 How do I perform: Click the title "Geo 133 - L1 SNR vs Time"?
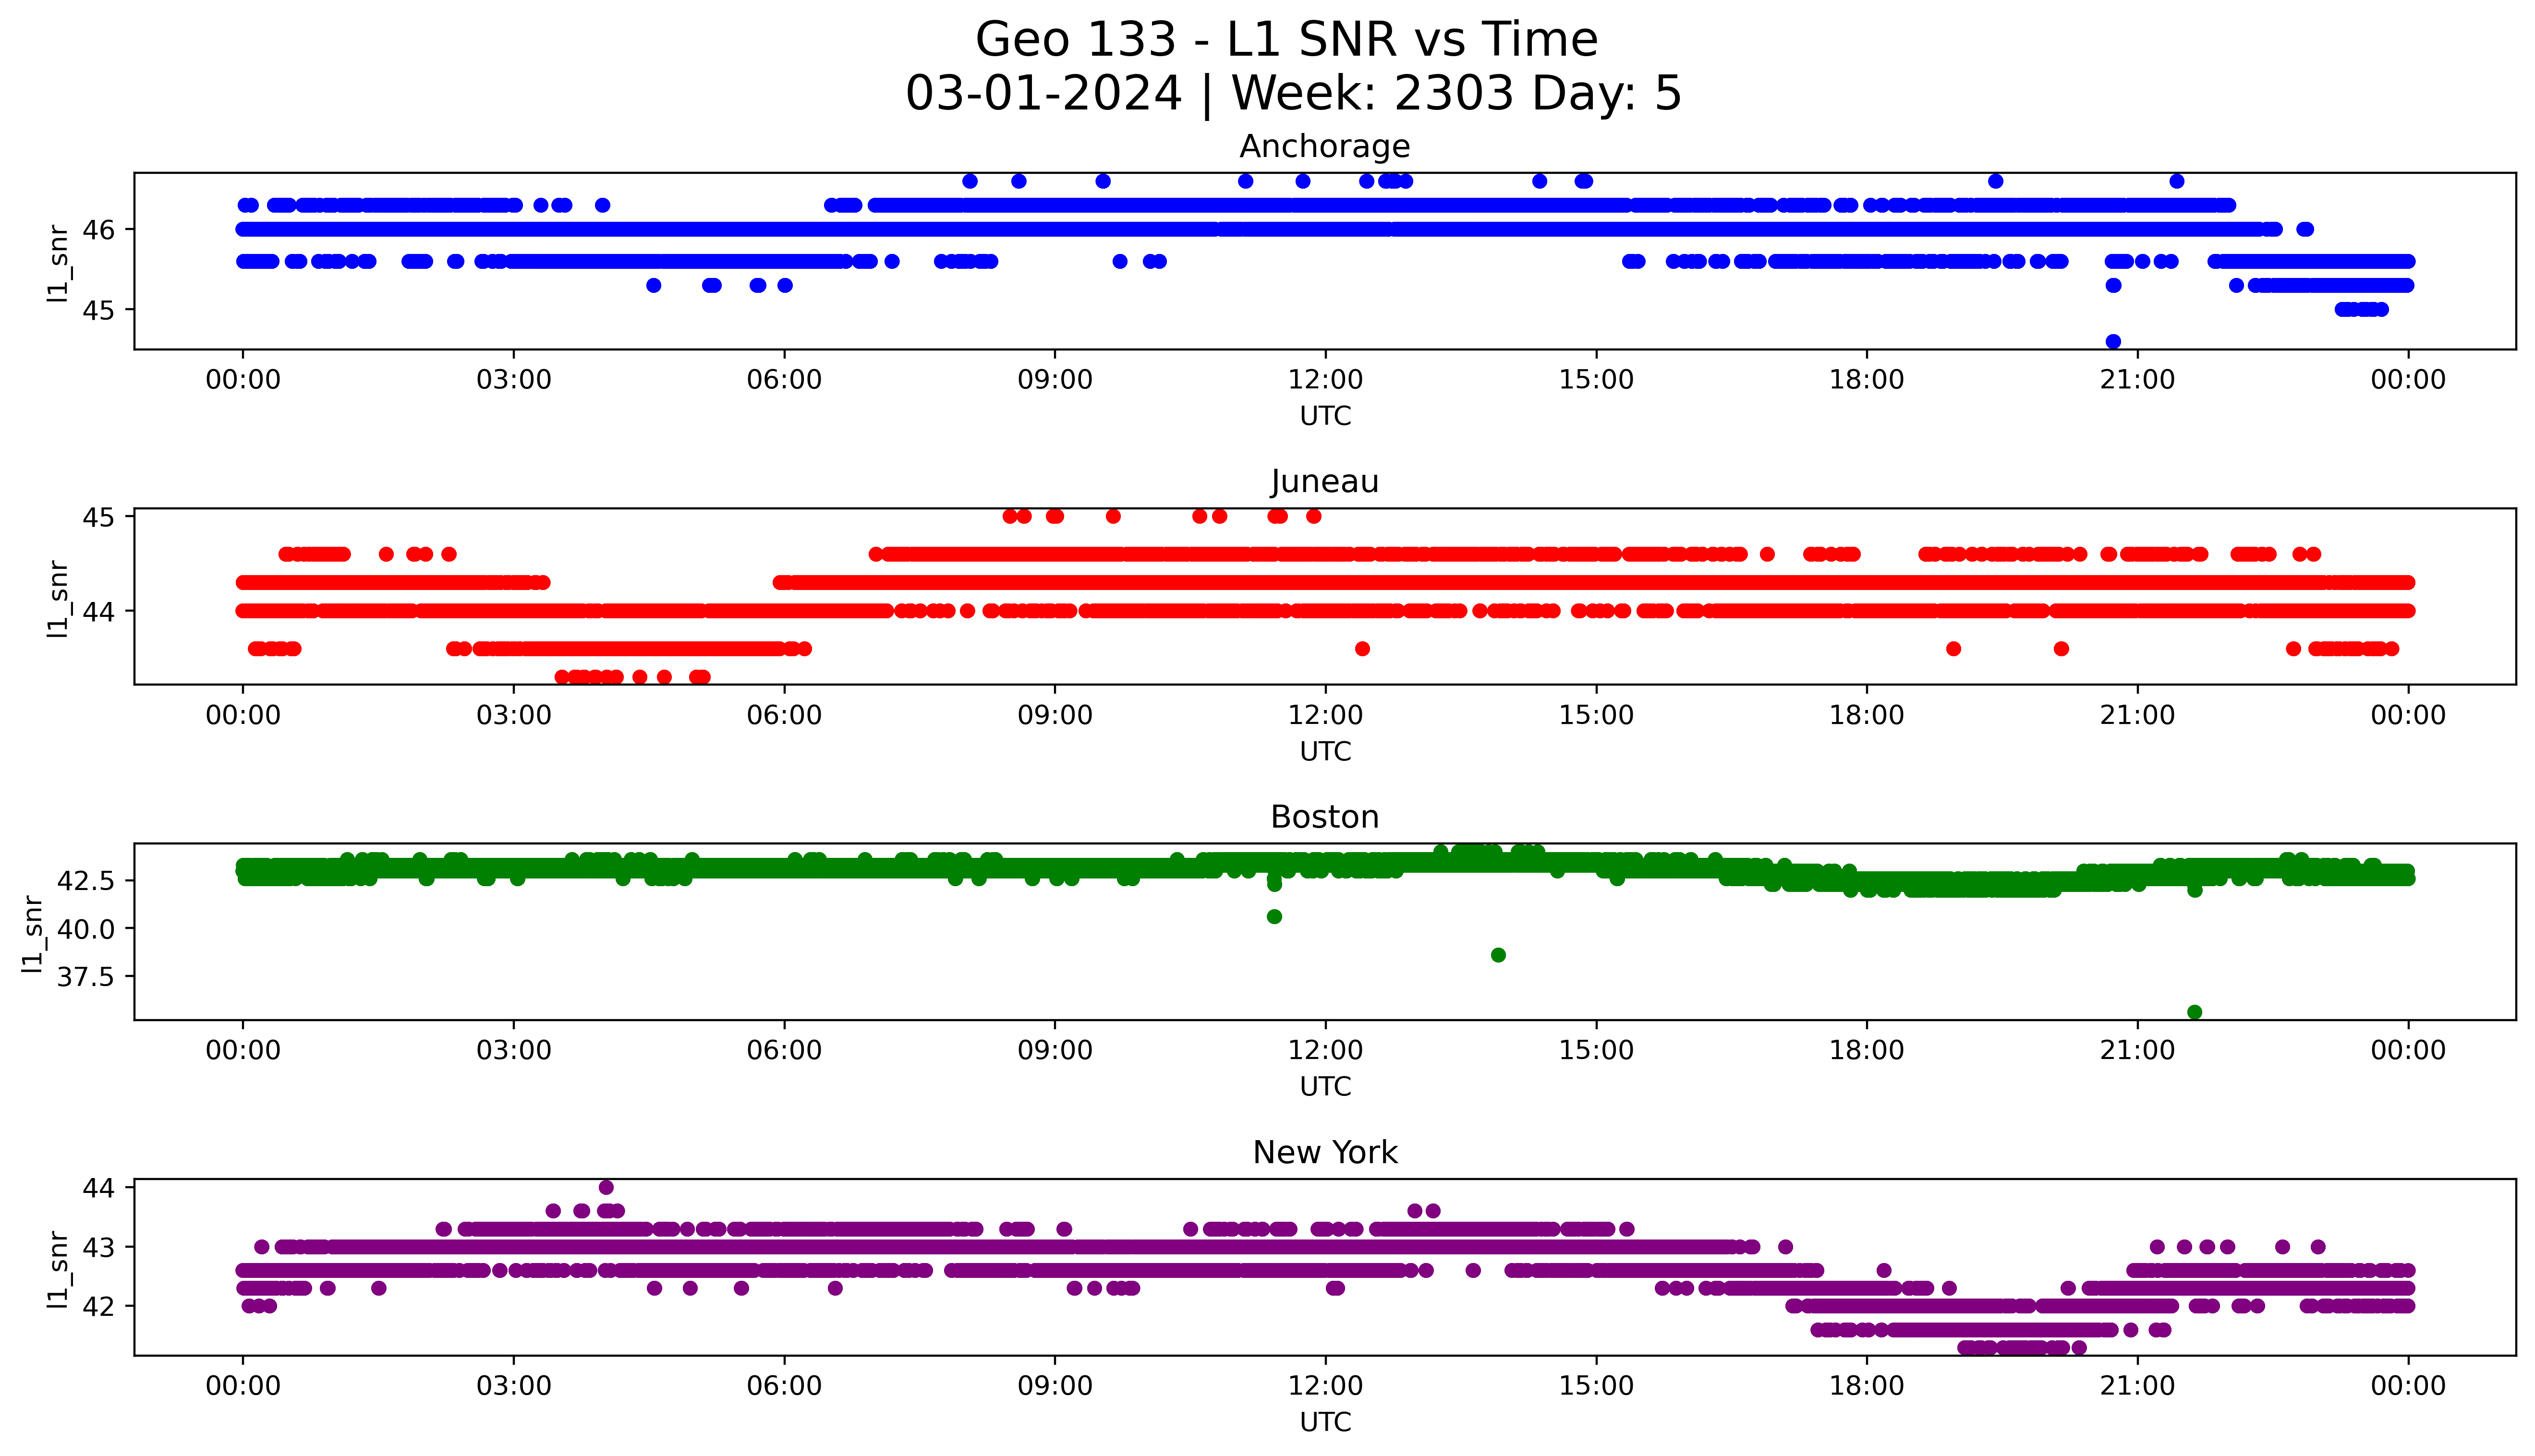tap(1286, 41)
